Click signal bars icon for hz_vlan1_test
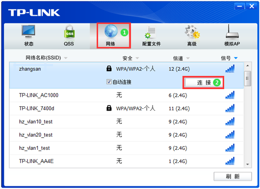This screenshot has height=189, width=260. point(230,148)
